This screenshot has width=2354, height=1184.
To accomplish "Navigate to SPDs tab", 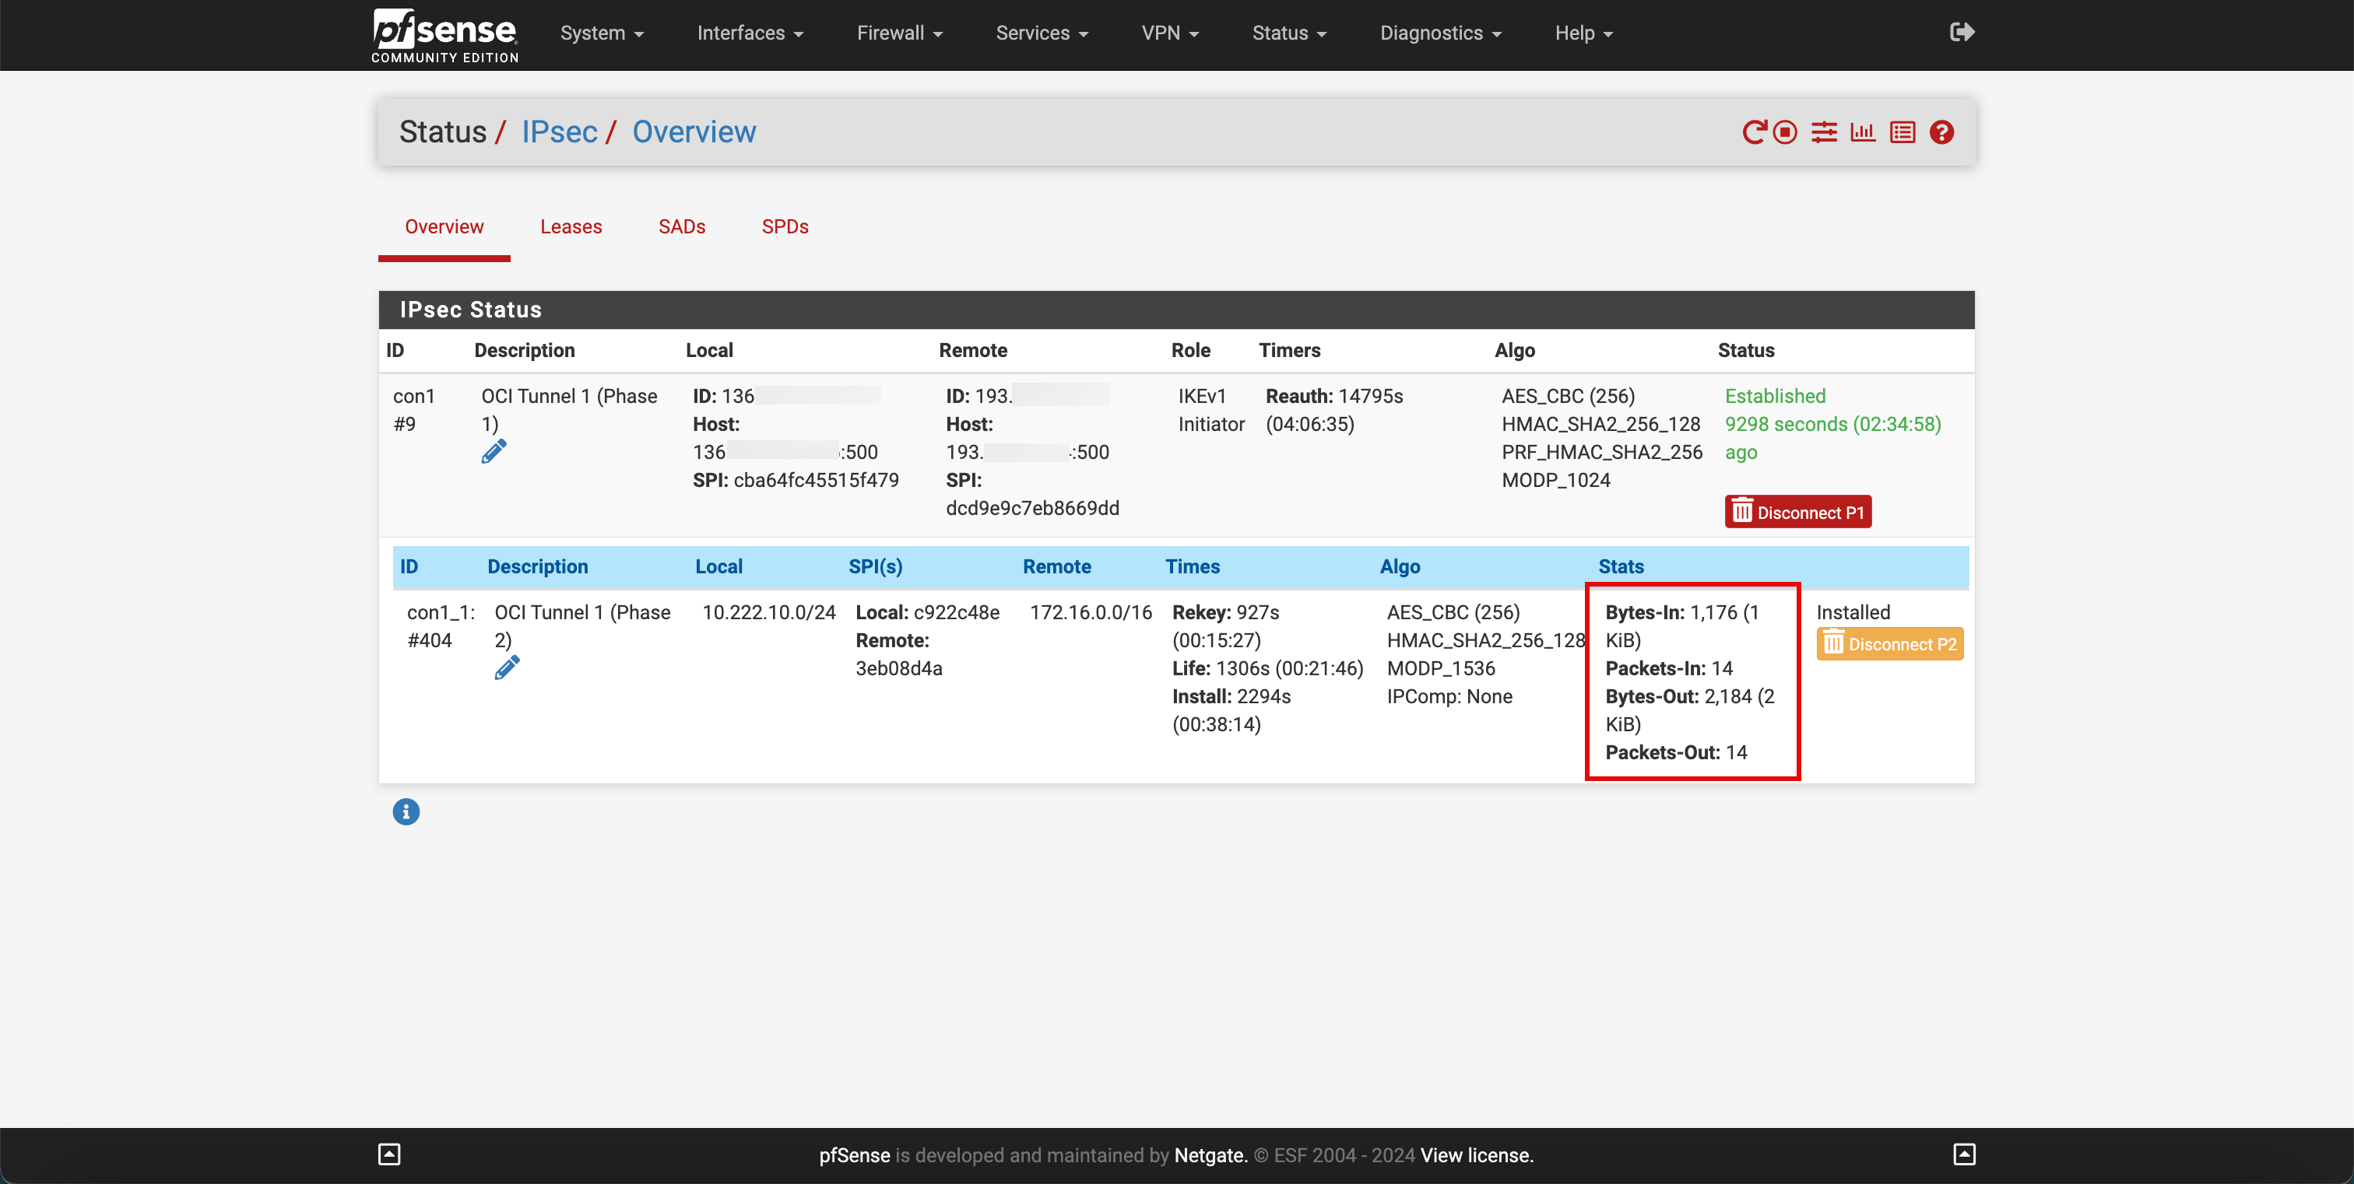I will click(x=785, y=225).
